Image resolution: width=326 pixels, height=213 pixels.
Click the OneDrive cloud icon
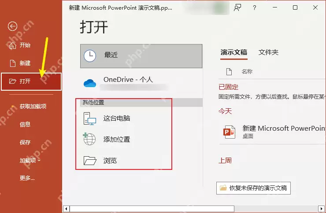[90, 83]
